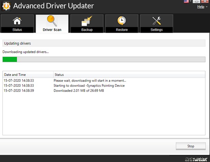Select the 'Downloaded 2.01 MB of 26.69 MB' row
This screenshot has width=210, height=162.
point(104,90)
